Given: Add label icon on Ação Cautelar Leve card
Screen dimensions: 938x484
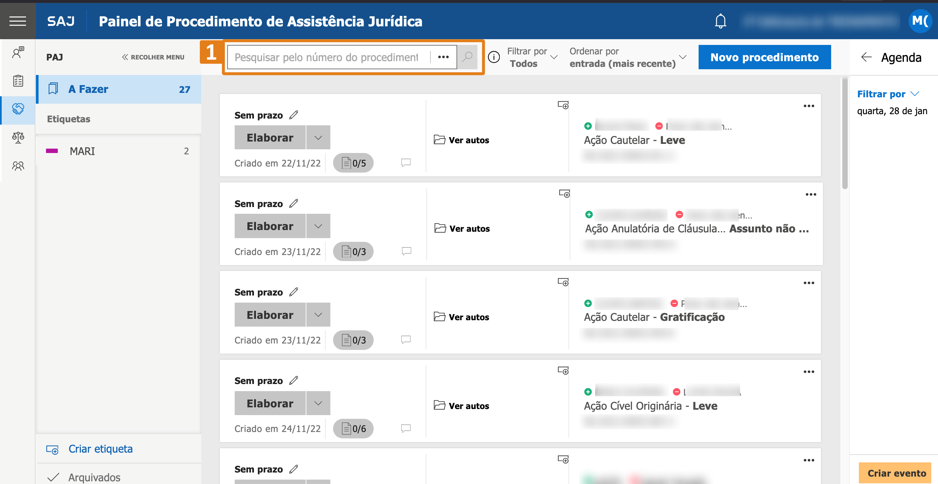Looking at the screenshot, I should coord(563,105).
